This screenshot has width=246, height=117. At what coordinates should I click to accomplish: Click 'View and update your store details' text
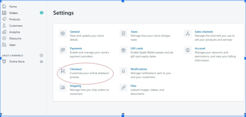click(x=87, y=38)
